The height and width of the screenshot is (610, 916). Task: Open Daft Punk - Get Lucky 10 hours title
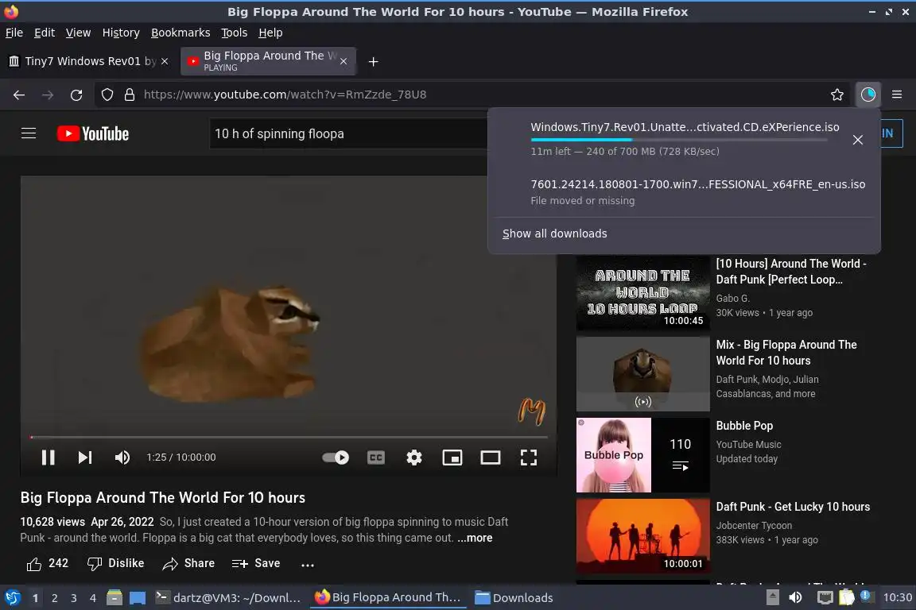tap(793, 507)
